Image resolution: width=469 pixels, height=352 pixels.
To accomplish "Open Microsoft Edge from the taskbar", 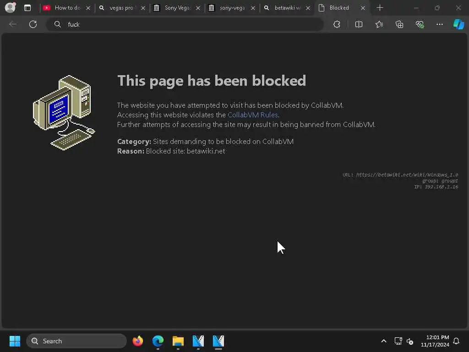I will click(x=158, y=341).
